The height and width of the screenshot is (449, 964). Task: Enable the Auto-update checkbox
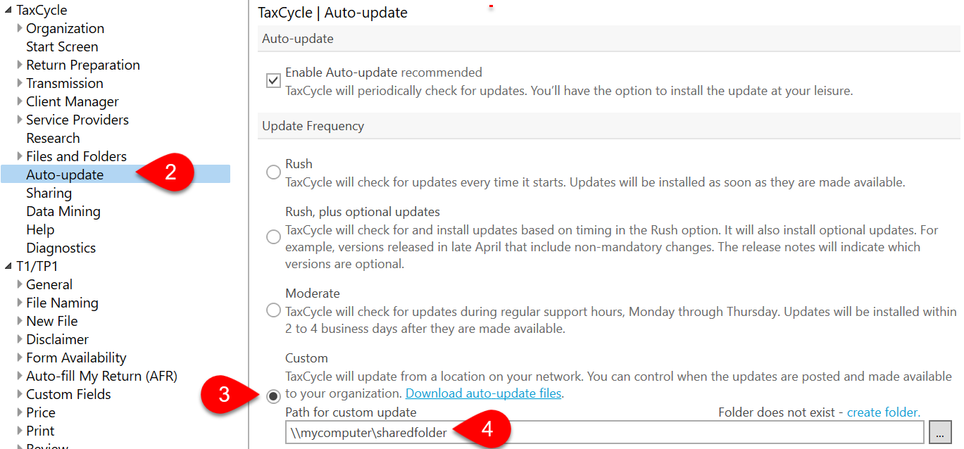coord(273,80)
